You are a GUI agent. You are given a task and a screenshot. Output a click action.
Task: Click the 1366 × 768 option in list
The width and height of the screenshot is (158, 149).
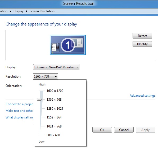tap(54, 100)
